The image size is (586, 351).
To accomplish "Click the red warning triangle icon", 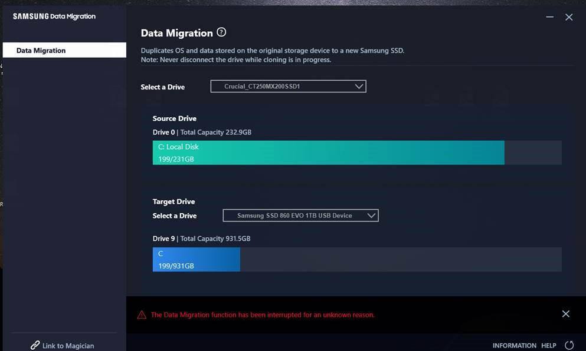I will click(x=142, y=315).
